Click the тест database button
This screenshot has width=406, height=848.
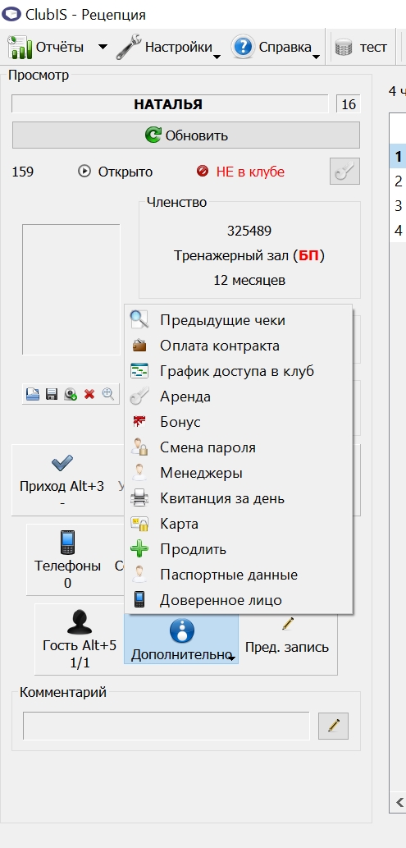click(x=361, y=48)
